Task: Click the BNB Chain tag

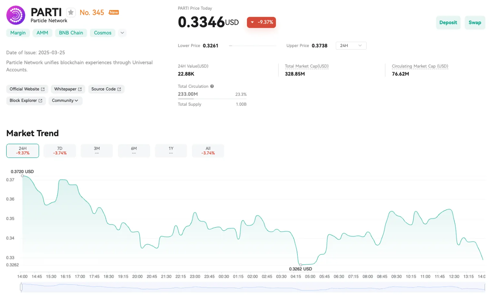Action: [71, 33]
